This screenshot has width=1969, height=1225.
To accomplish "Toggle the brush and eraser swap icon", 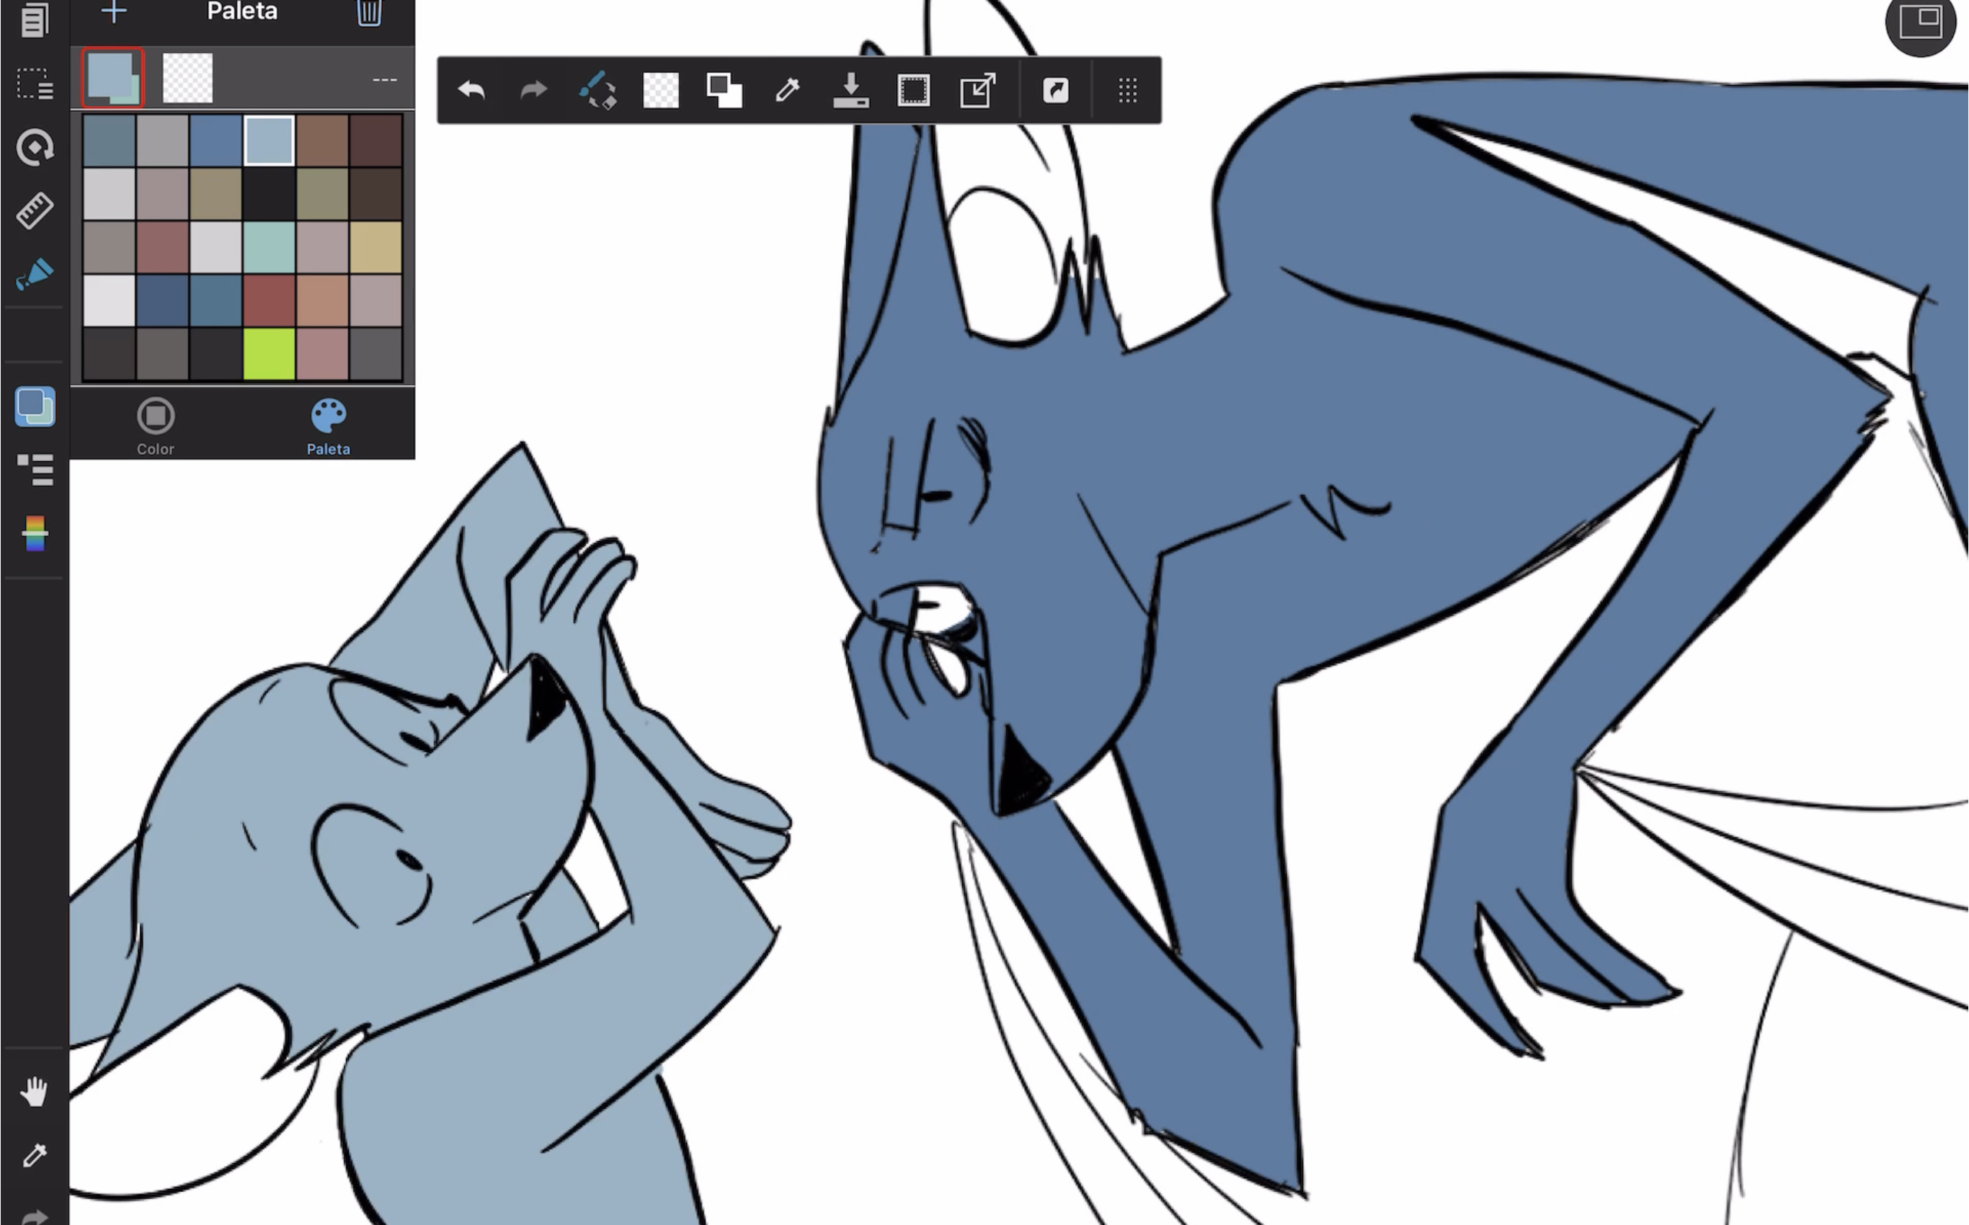I will [x=598, y=90].
